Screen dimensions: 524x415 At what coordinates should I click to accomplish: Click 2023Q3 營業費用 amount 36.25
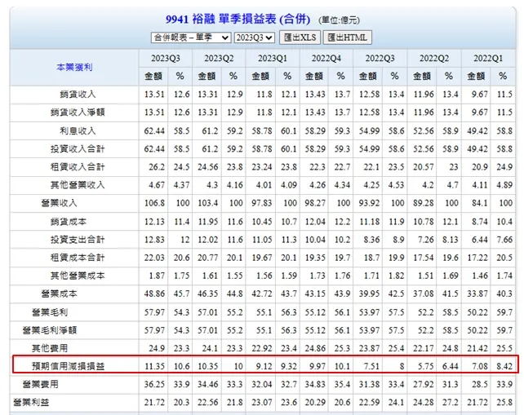154,385
